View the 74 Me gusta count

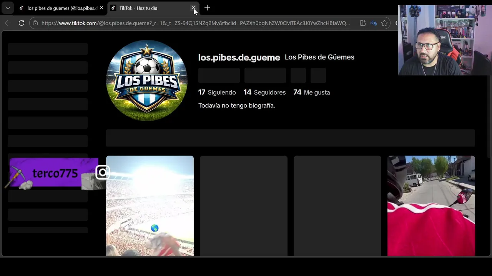pyautogui.click(x=311, y=92)
